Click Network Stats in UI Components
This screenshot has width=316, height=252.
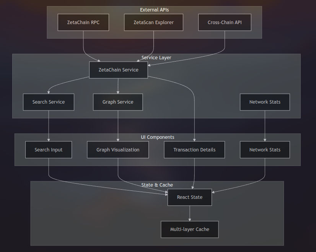(x=265, y=150)
